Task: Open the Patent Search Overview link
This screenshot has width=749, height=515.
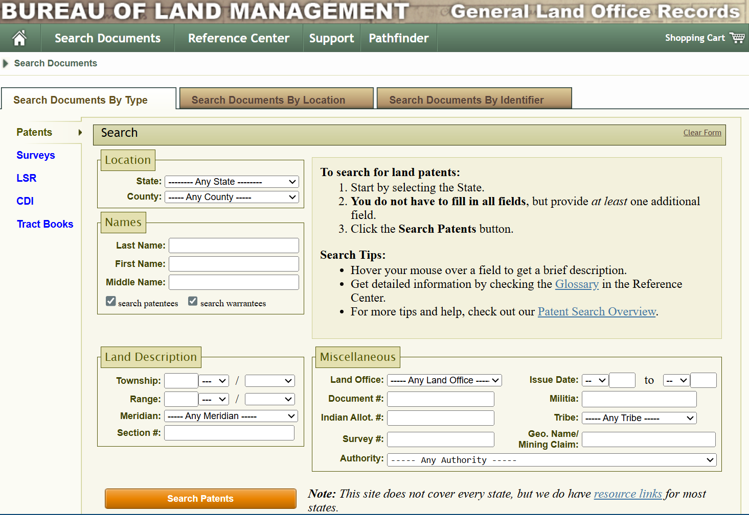Action: click(597, 312)
